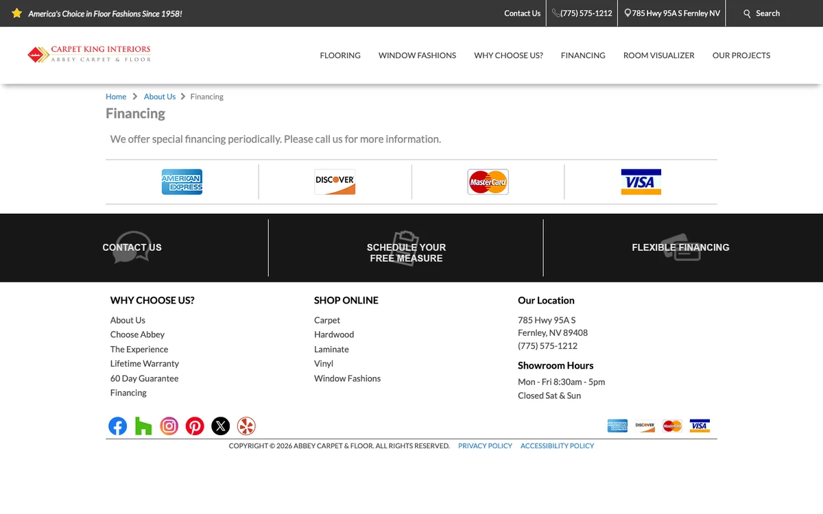Screen dimensions: 823x514
Task: Click the Search text in the header
Action: [x=767, y=13]
